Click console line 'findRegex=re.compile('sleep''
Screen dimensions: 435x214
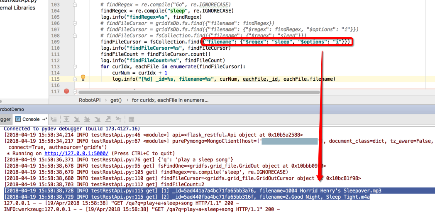147,172
